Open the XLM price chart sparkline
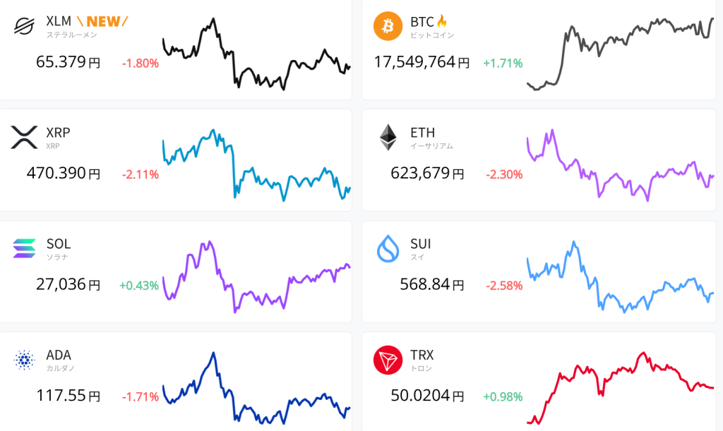Image resolution: width=723 pixels, height=431 pixels. [x=256, y=54]
